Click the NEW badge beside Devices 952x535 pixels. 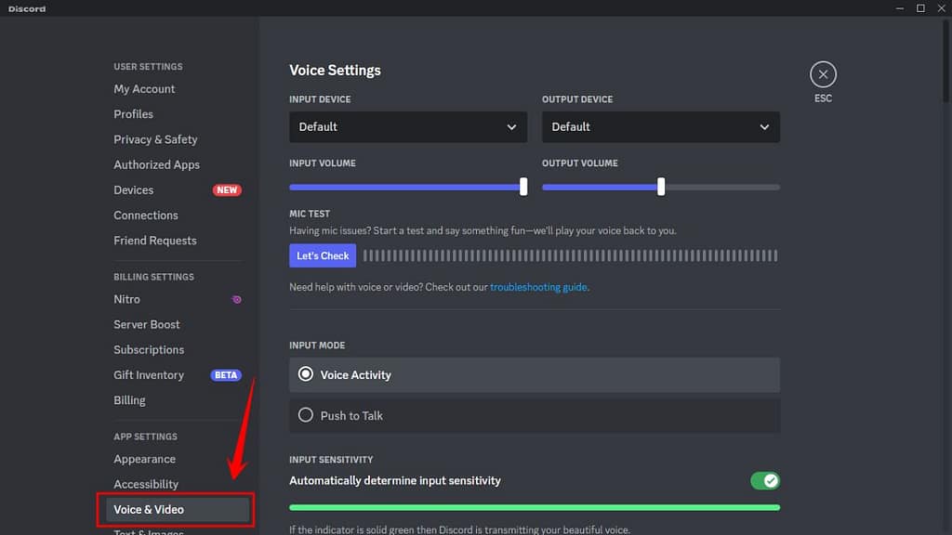pos(227,189)
